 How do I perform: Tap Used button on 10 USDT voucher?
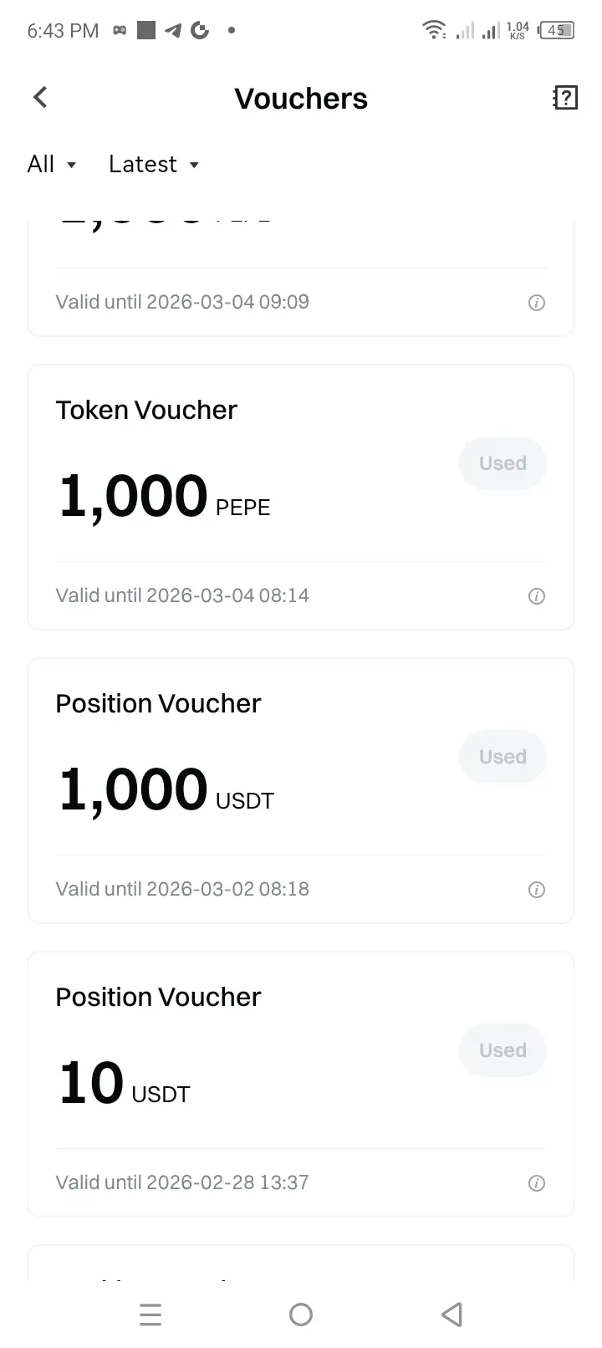tap(503, 1050)
